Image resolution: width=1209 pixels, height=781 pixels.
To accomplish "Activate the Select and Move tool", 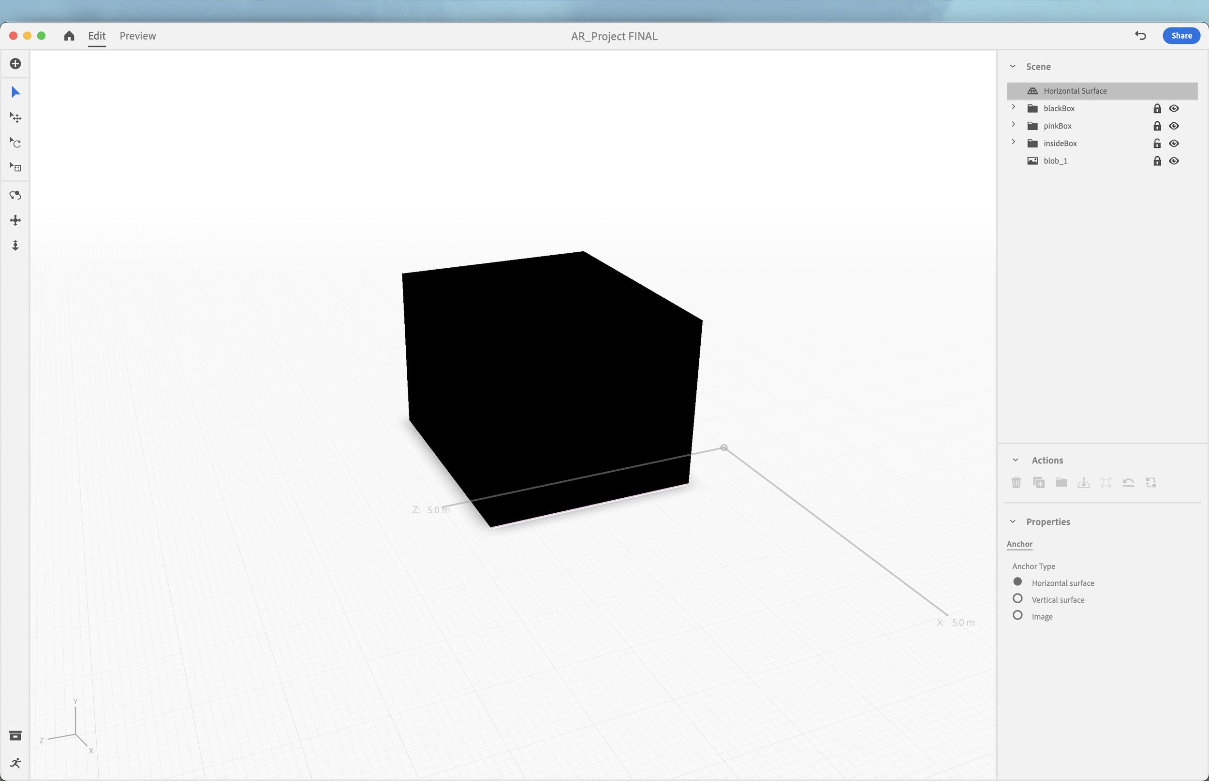I will (15, 117).
